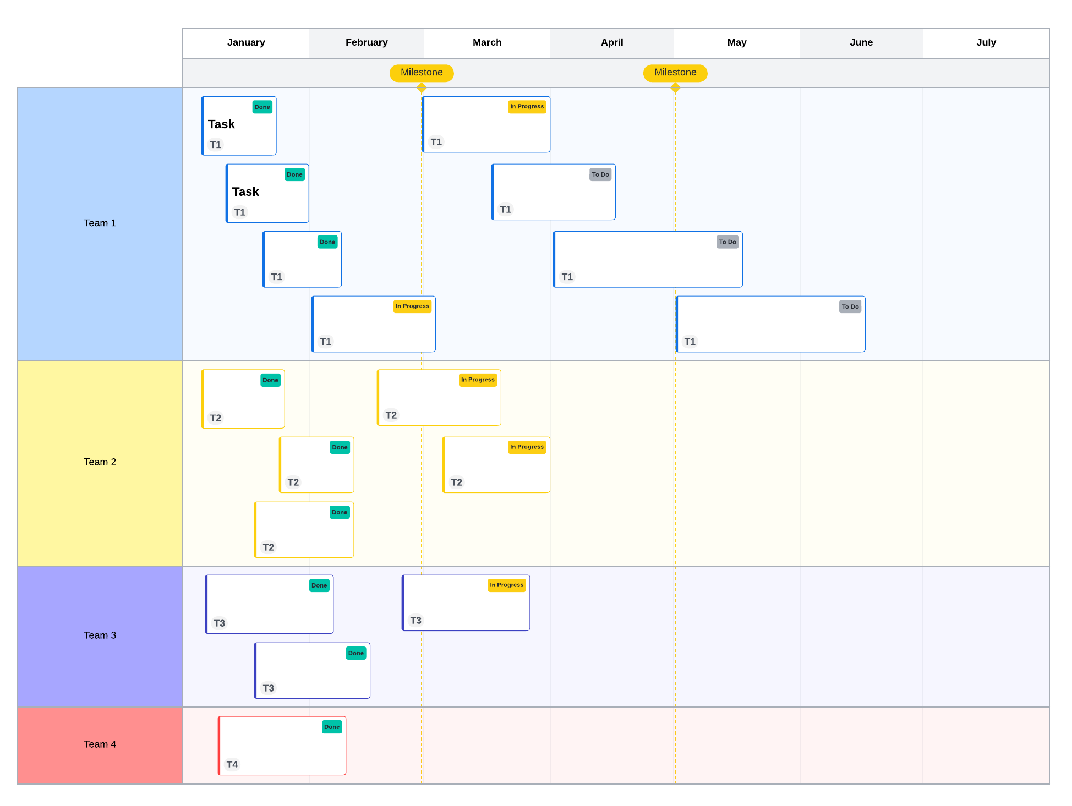Select the July month header
1072x806 pixels.
986,43
